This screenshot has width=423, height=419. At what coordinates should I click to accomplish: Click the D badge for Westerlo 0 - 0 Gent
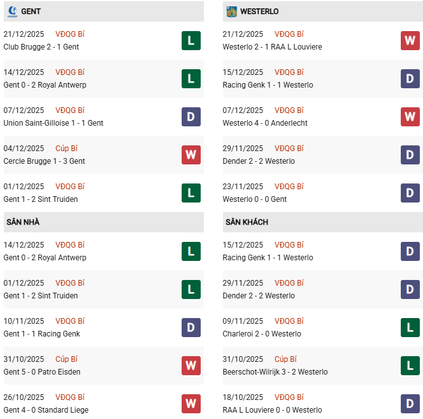click(x=410, y=193)
